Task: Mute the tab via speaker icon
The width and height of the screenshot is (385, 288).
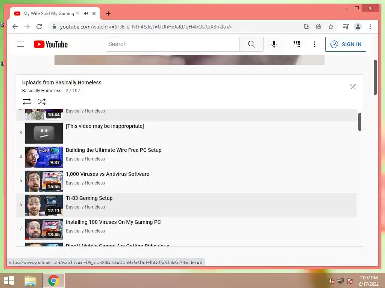Action: 86,13
